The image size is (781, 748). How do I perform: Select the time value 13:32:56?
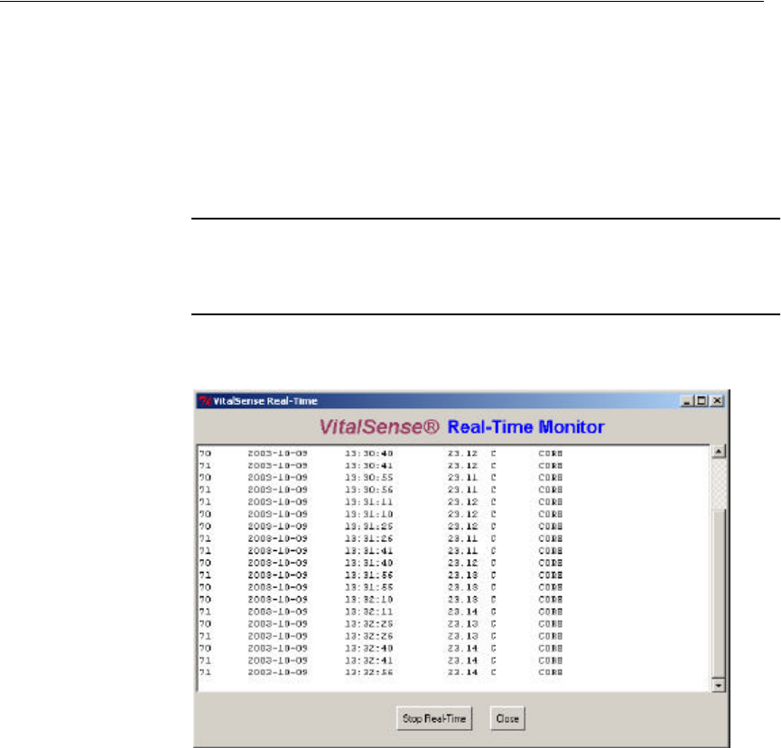coord(368,672)
